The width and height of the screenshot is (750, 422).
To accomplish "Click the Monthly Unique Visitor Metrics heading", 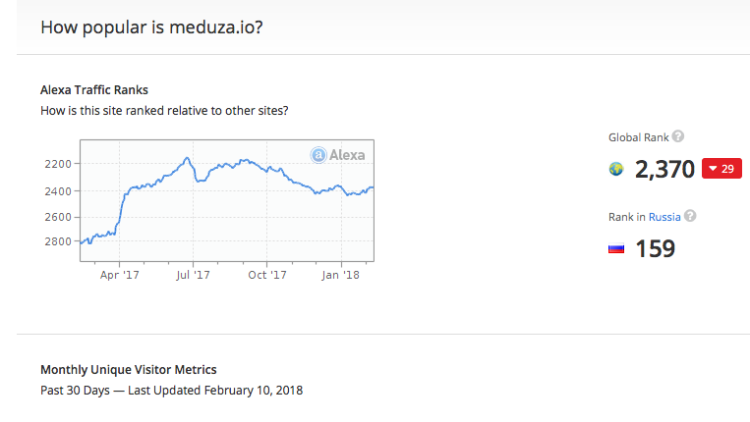I will click(x=128, y=369).
